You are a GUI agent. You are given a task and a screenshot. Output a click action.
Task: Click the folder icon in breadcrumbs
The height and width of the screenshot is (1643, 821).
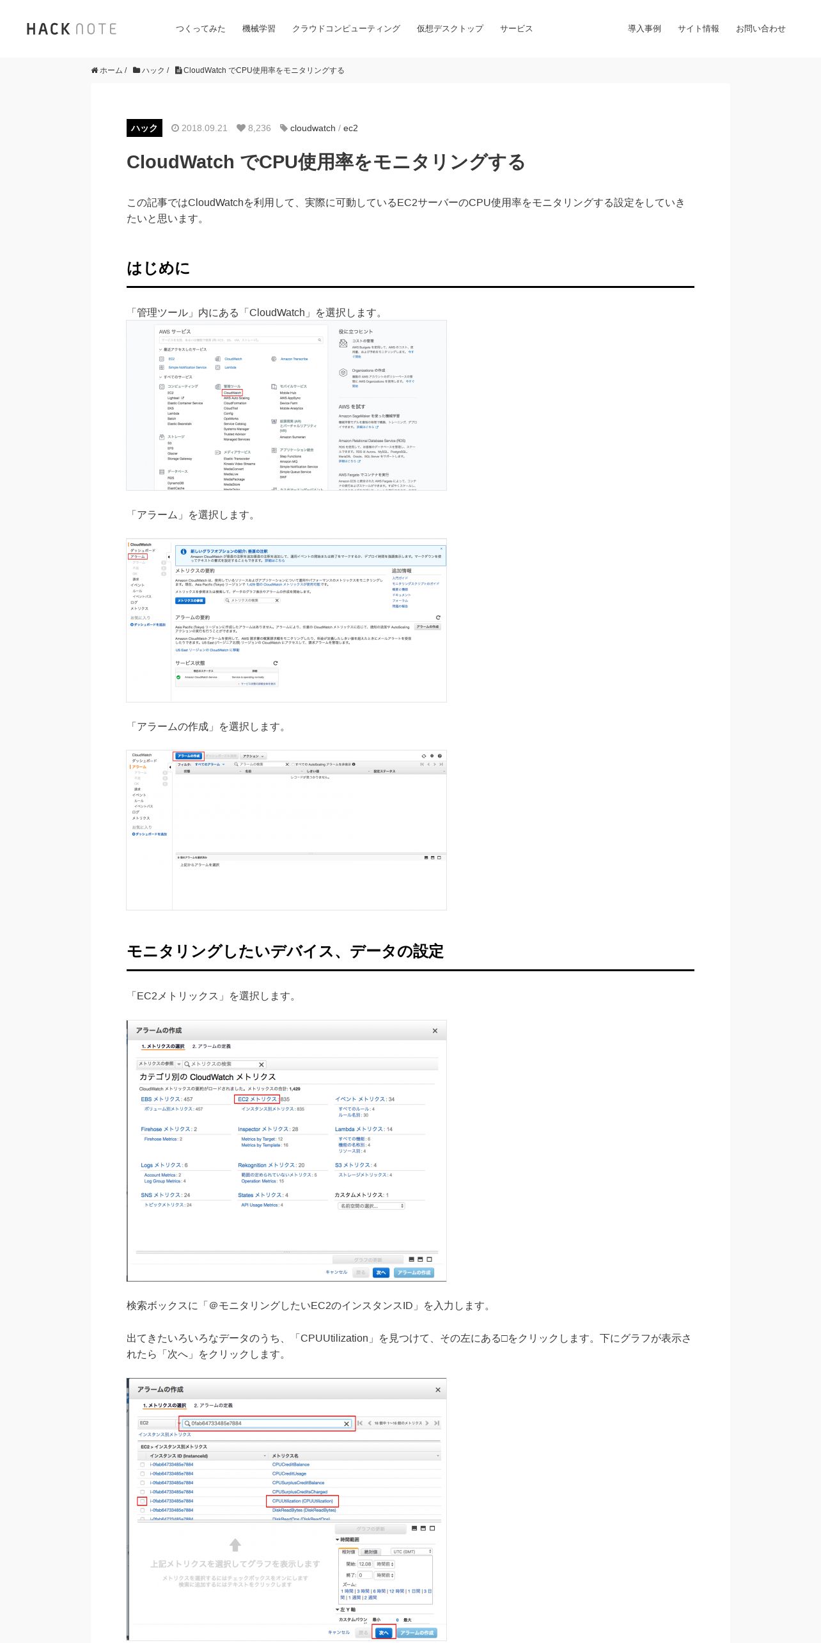(x=136, y=70)
